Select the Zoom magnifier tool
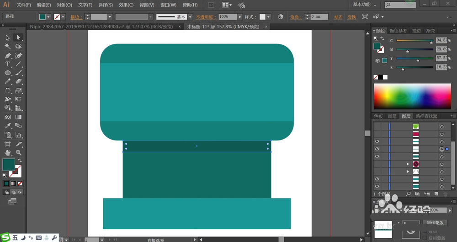This screenshot has height=242, width=457. (x=18, y=153)
